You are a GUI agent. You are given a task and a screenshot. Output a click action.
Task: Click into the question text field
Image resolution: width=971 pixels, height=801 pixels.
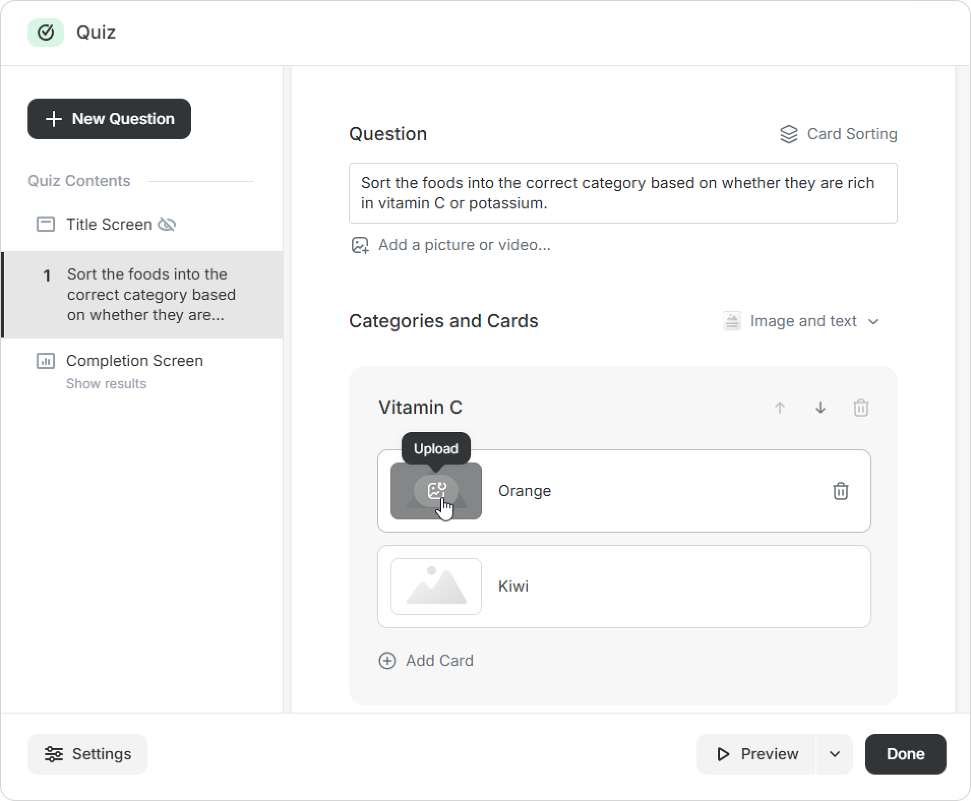(623, 193)
